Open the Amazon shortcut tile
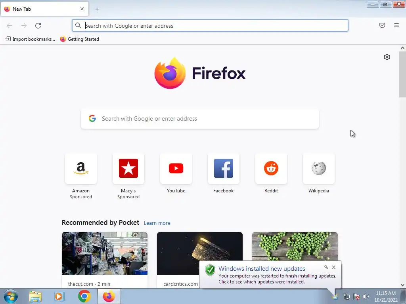Viewport: 406px width, 304px height. click(81, 169)
